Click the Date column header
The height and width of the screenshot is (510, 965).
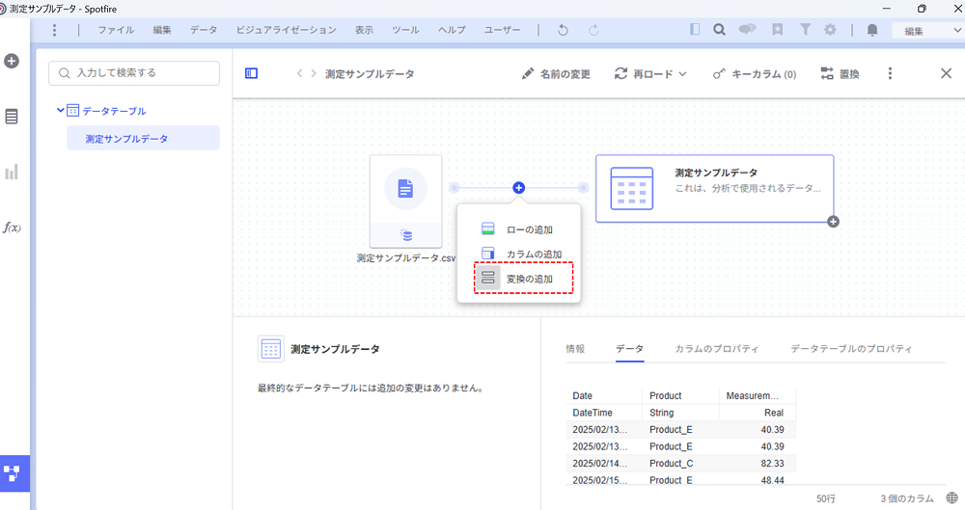604,395
